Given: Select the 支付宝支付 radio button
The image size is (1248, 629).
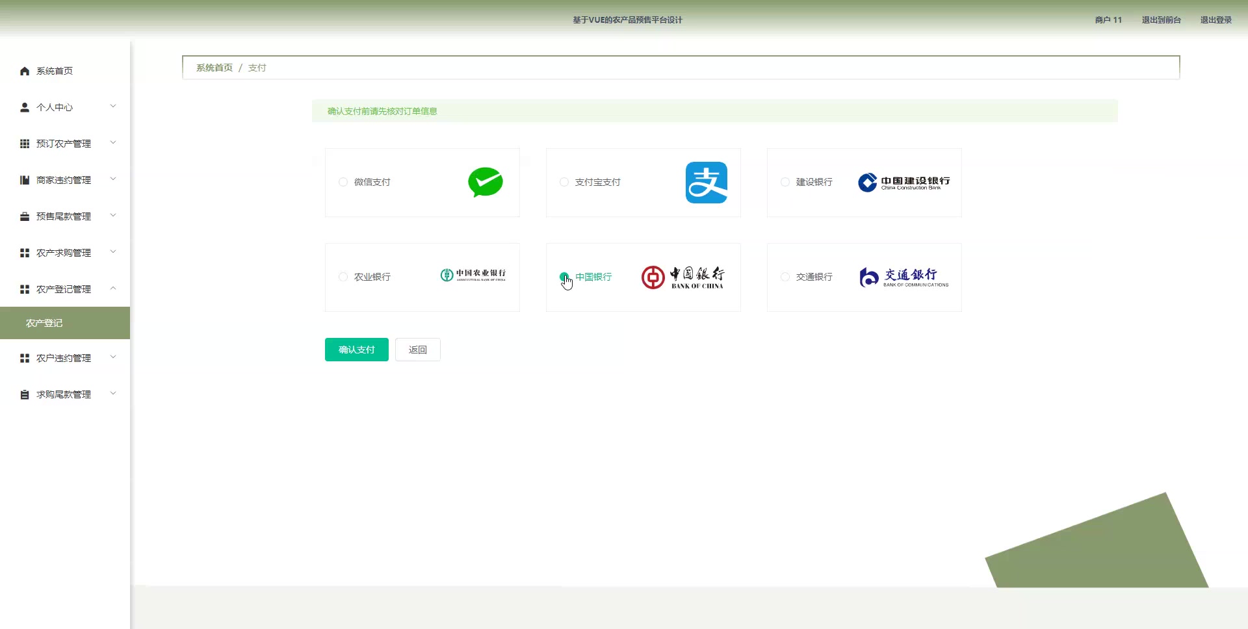Looking at the screenshot, I should click(564, 182).
